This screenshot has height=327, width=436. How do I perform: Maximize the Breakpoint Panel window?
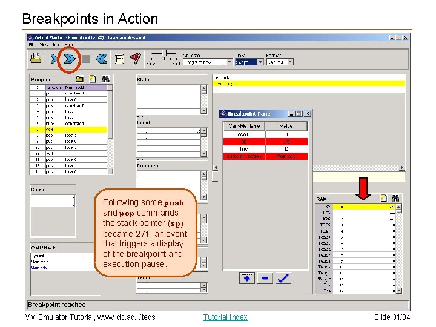pos(299,114)
